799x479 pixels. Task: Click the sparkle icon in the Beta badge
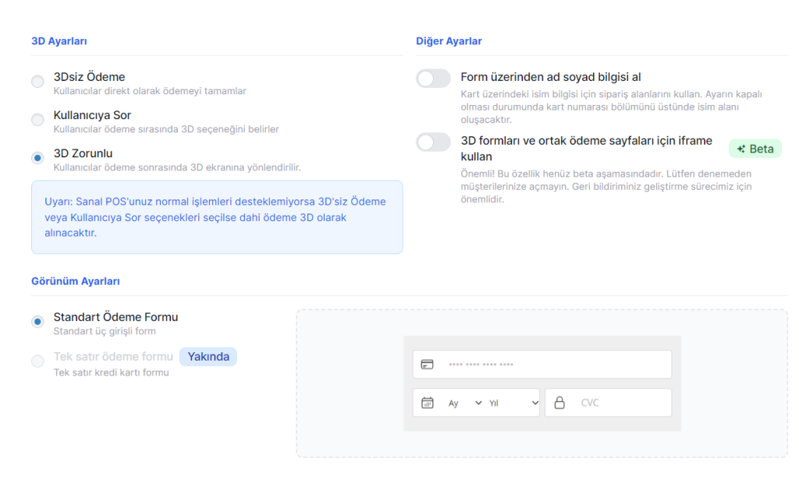(740, 149)
